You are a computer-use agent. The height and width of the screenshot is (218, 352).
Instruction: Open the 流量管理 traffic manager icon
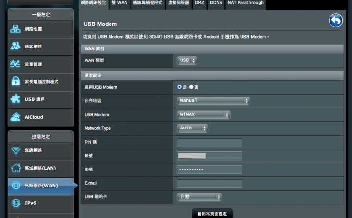click(15, 64)
